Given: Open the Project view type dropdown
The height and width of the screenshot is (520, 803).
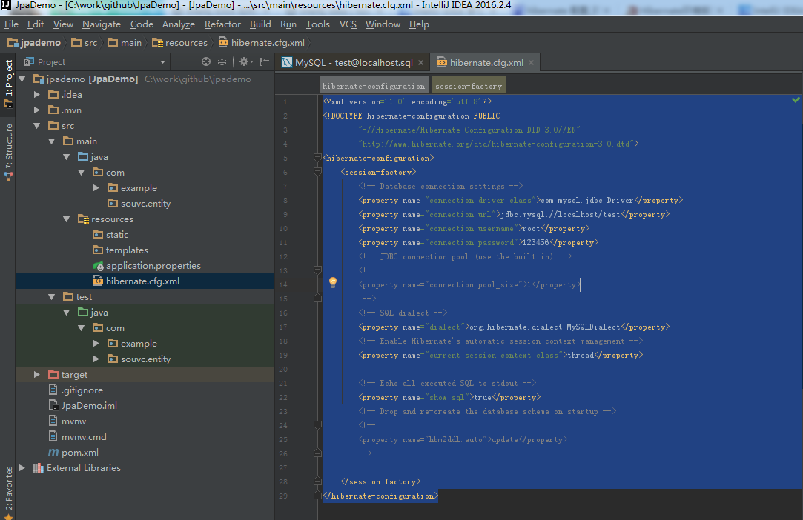Looking at the screenshot, I should point(162,62).
